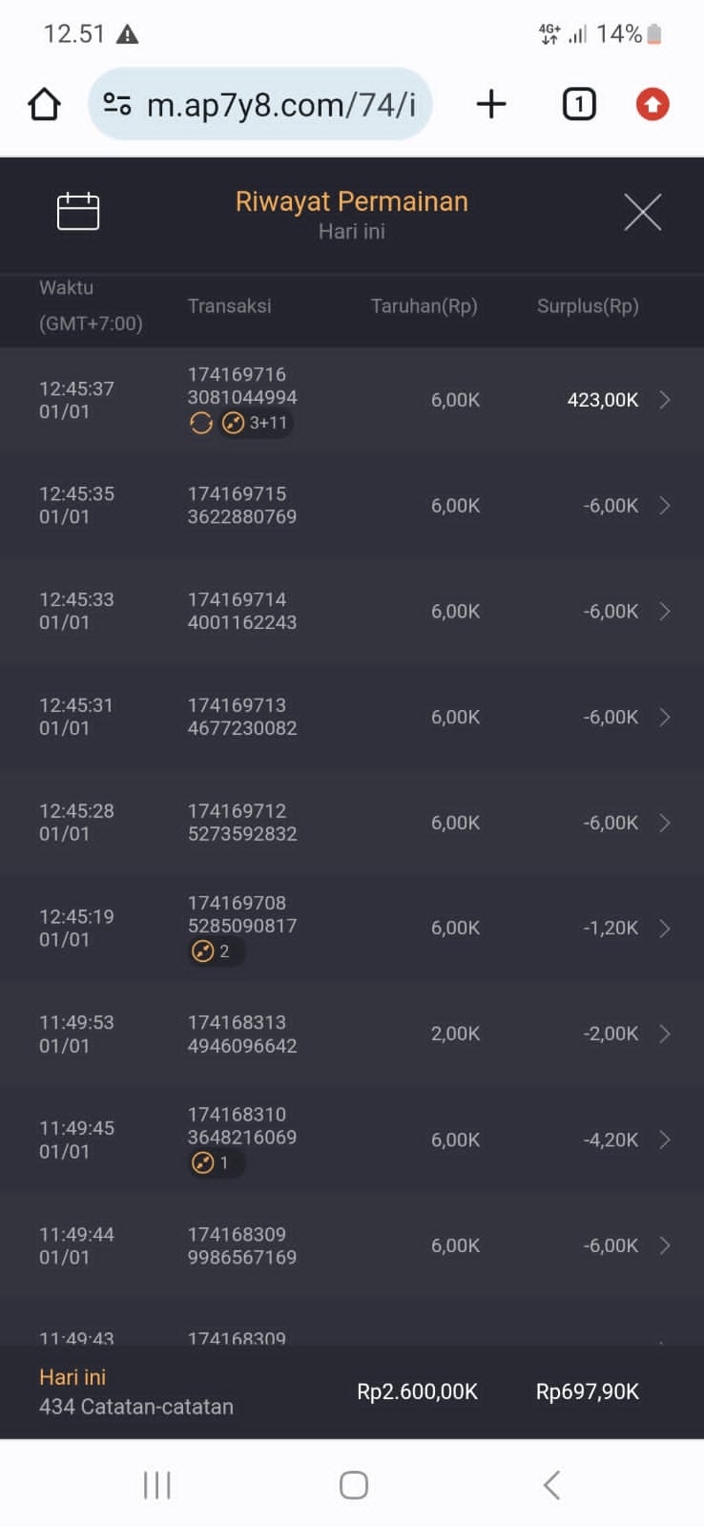
Task: Open the tab switcher showing 1 tab
Action: point(579,104)
